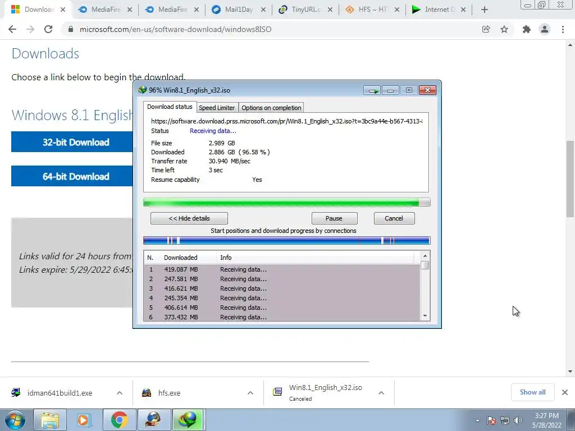This screenshot has height=431, width=575.
Task: Close the HFS browser tab
Action: click(397, 10)
